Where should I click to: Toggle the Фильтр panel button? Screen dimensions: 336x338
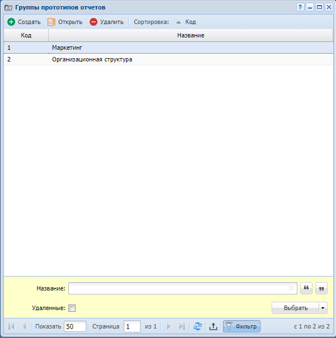pos(241,326)
